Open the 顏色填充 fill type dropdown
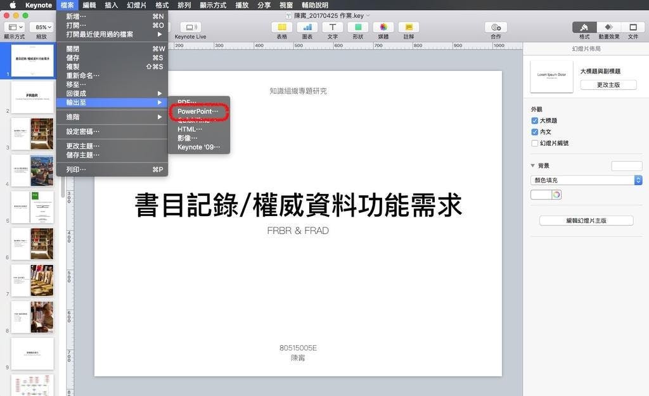This screenshot has width=649, height=396. 586,180
